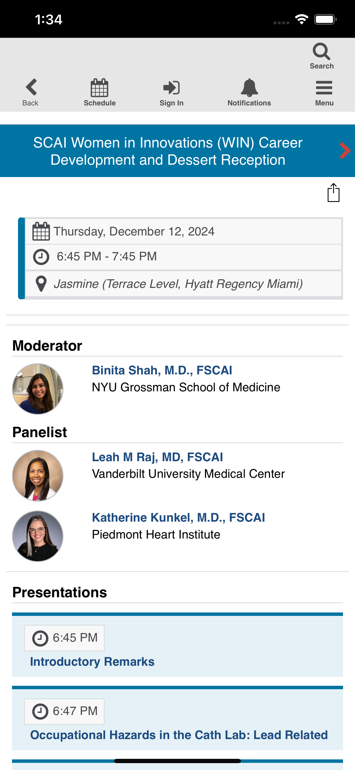The height and width of the screenshot is (770, 355).
Task: Open the hamburger Menu
Action: [x=324, y=88]
